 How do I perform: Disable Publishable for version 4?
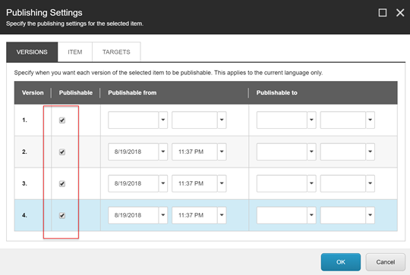(62, 215)
